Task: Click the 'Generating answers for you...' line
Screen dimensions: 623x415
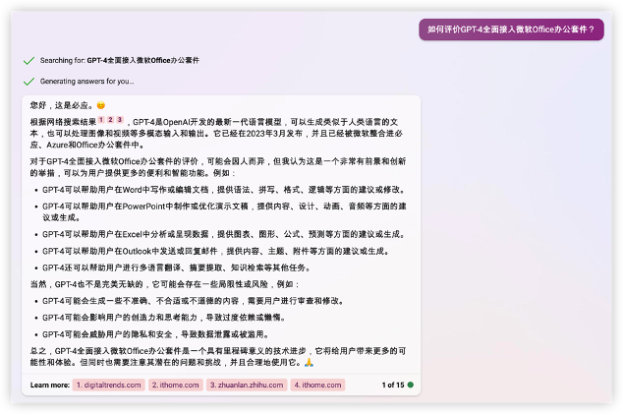Action: (x=87, y=81)
